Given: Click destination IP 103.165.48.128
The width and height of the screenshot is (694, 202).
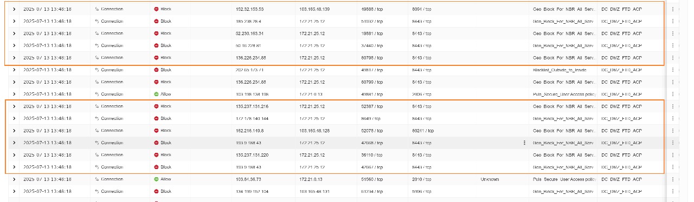Looking at the screenshot, I should (314, 131).
